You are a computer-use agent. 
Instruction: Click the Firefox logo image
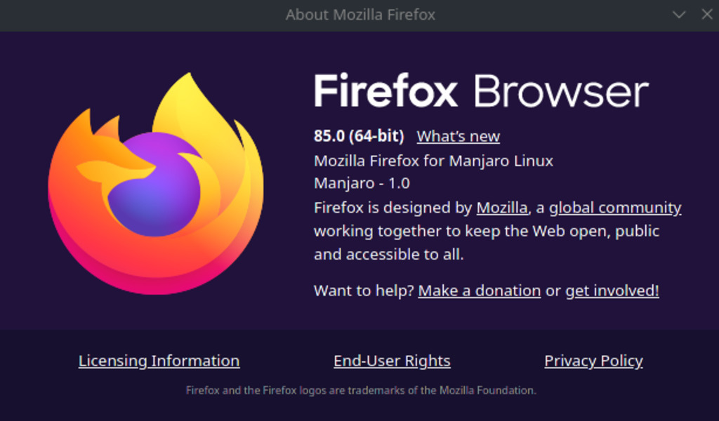156,182
